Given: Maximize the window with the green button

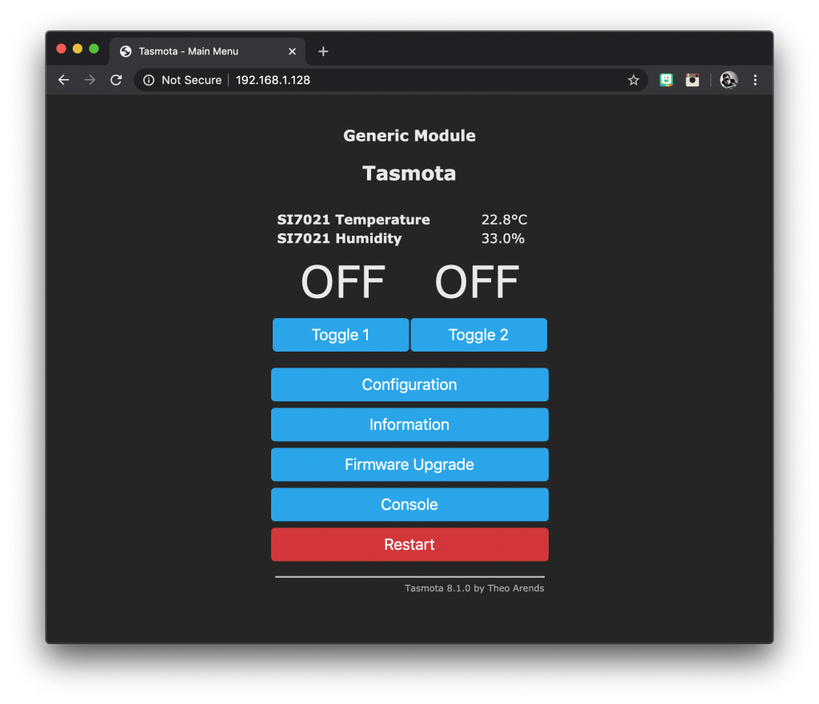Looking at the screenshot, I should (x=94, y=49).
